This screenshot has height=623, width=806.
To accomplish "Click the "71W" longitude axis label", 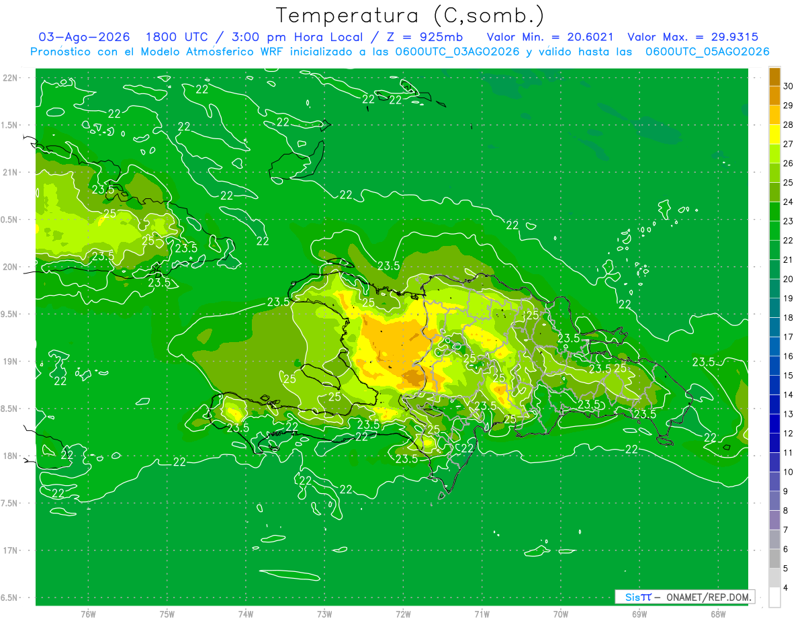I will pyautogui.click(x=482, y=614).
